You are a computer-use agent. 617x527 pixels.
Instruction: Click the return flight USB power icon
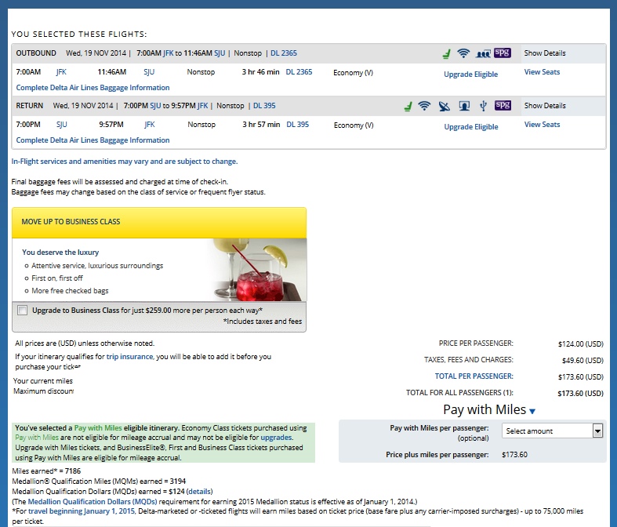tap(484, 106)
